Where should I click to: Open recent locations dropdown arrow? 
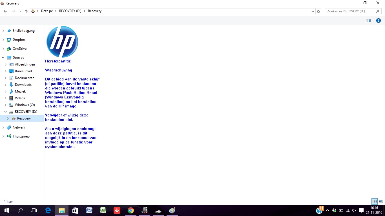coord(20,11)
